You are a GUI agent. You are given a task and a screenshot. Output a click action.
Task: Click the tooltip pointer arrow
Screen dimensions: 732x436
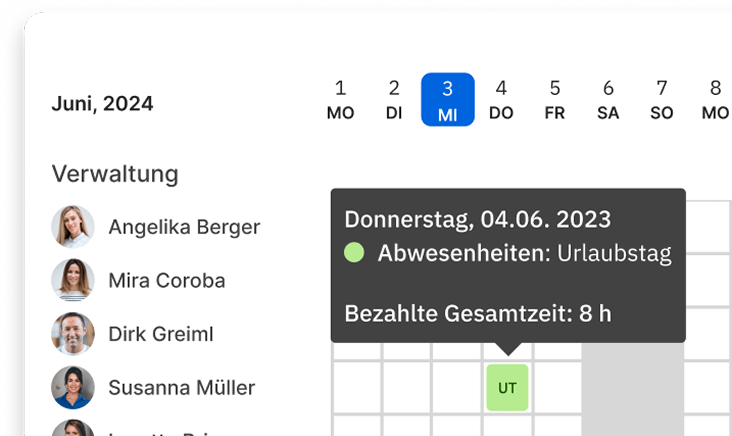(508, 348)
